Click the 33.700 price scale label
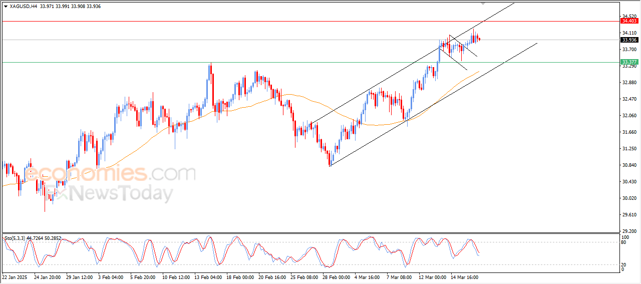The image size is (641, 284). (x=629, y=50)
